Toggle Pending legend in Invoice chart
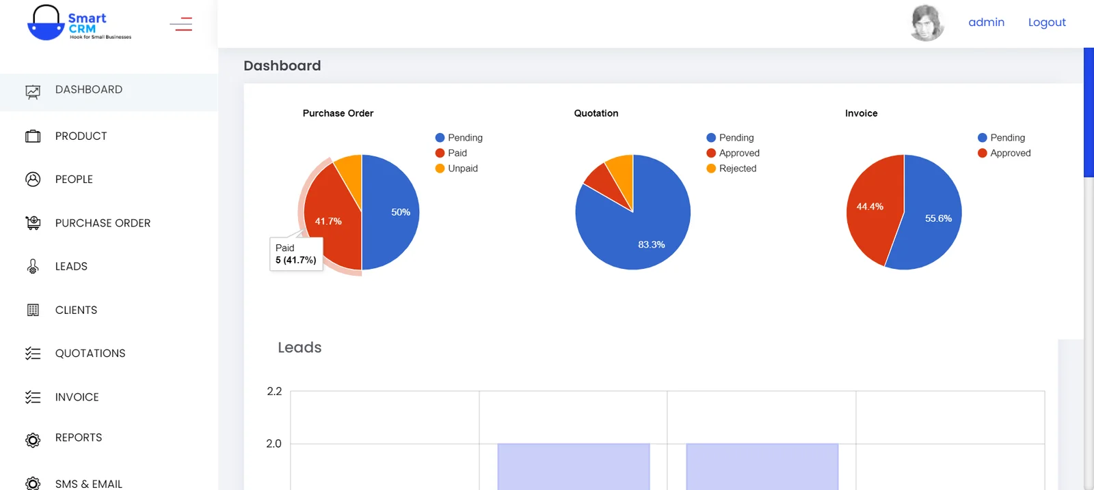 click(1002, 138)
